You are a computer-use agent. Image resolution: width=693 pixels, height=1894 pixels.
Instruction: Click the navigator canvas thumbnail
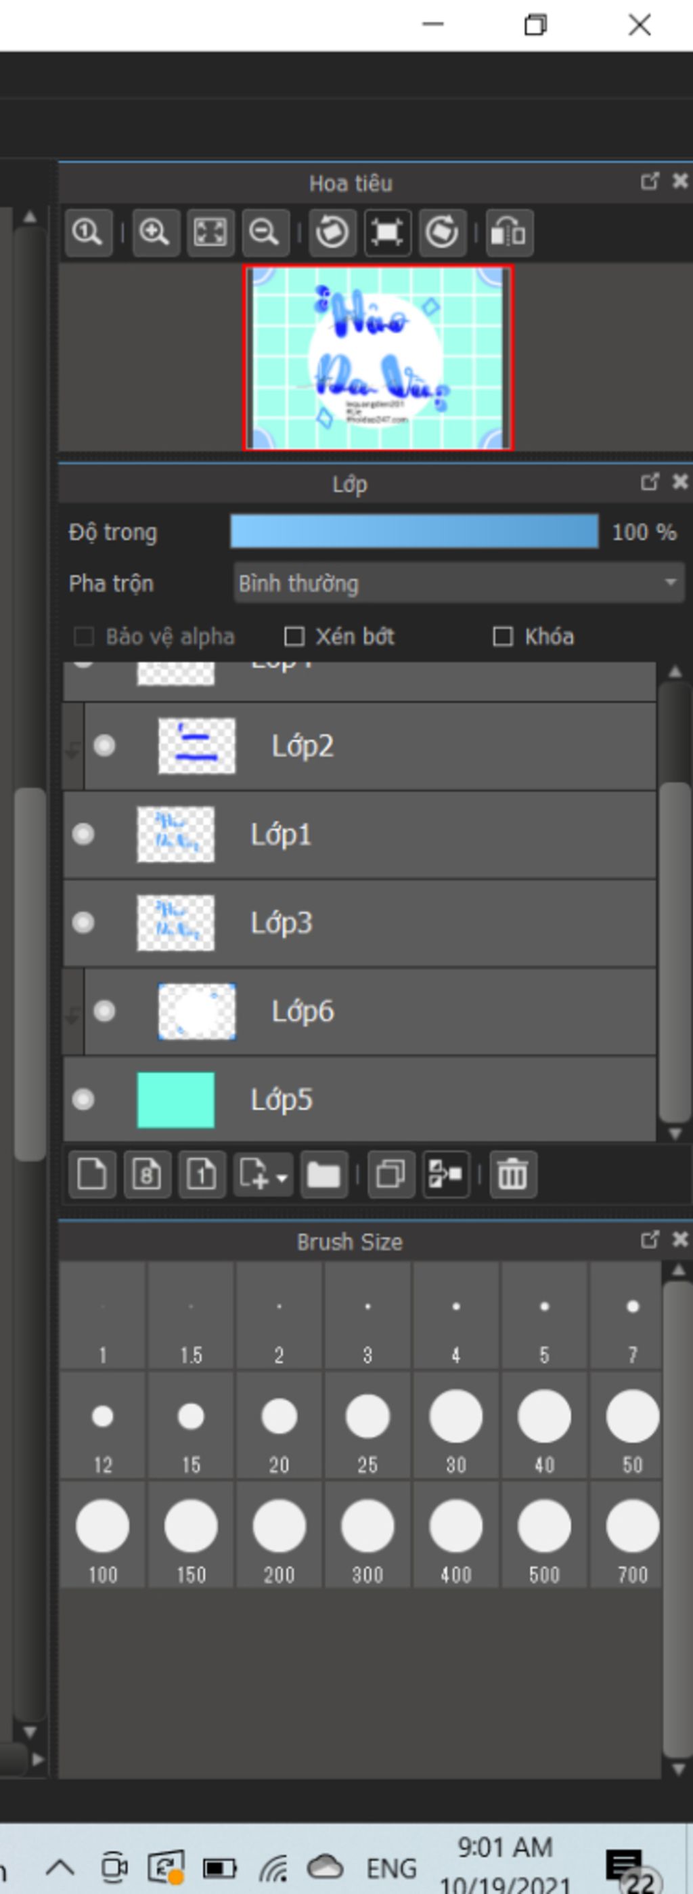coord(378,358)
